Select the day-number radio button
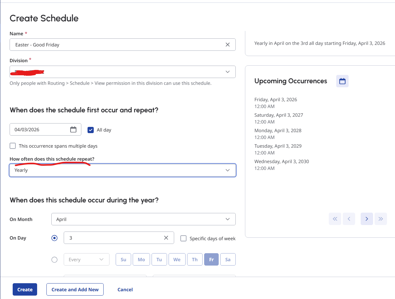The height and width of the screenshot is (299, 395). pos(54,238)
